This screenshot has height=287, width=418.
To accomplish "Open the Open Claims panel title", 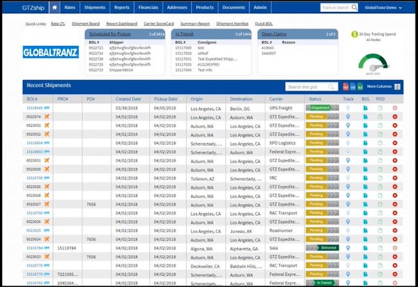I will 274,34.
